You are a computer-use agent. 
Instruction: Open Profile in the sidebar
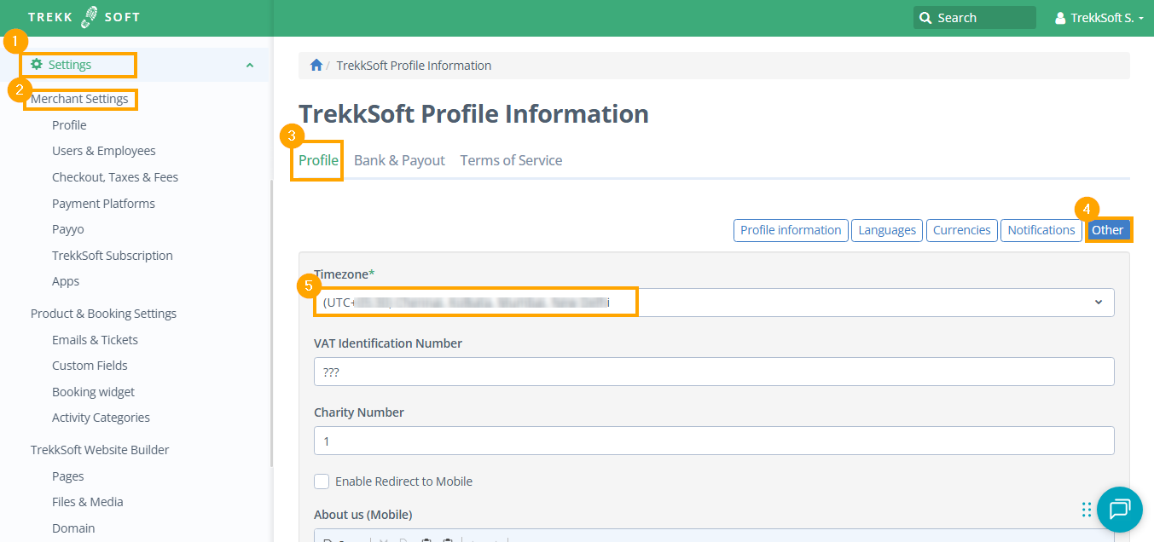69,125
